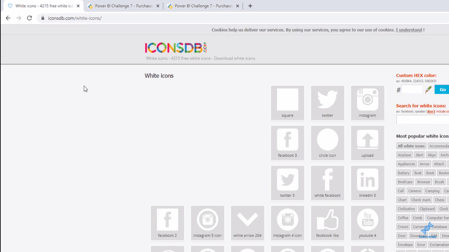Open the upload icon tile

pos(367,143)
